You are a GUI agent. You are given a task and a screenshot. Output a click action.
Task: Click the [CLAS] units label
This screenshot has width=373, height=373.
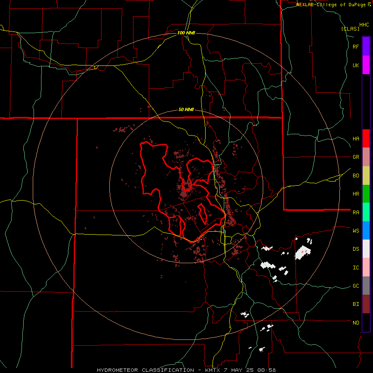(x=350, y=29)
